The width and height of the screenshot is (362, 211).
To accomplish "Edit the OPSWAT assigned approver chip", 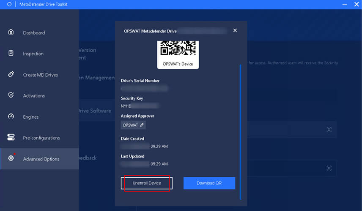I will 133,125.
